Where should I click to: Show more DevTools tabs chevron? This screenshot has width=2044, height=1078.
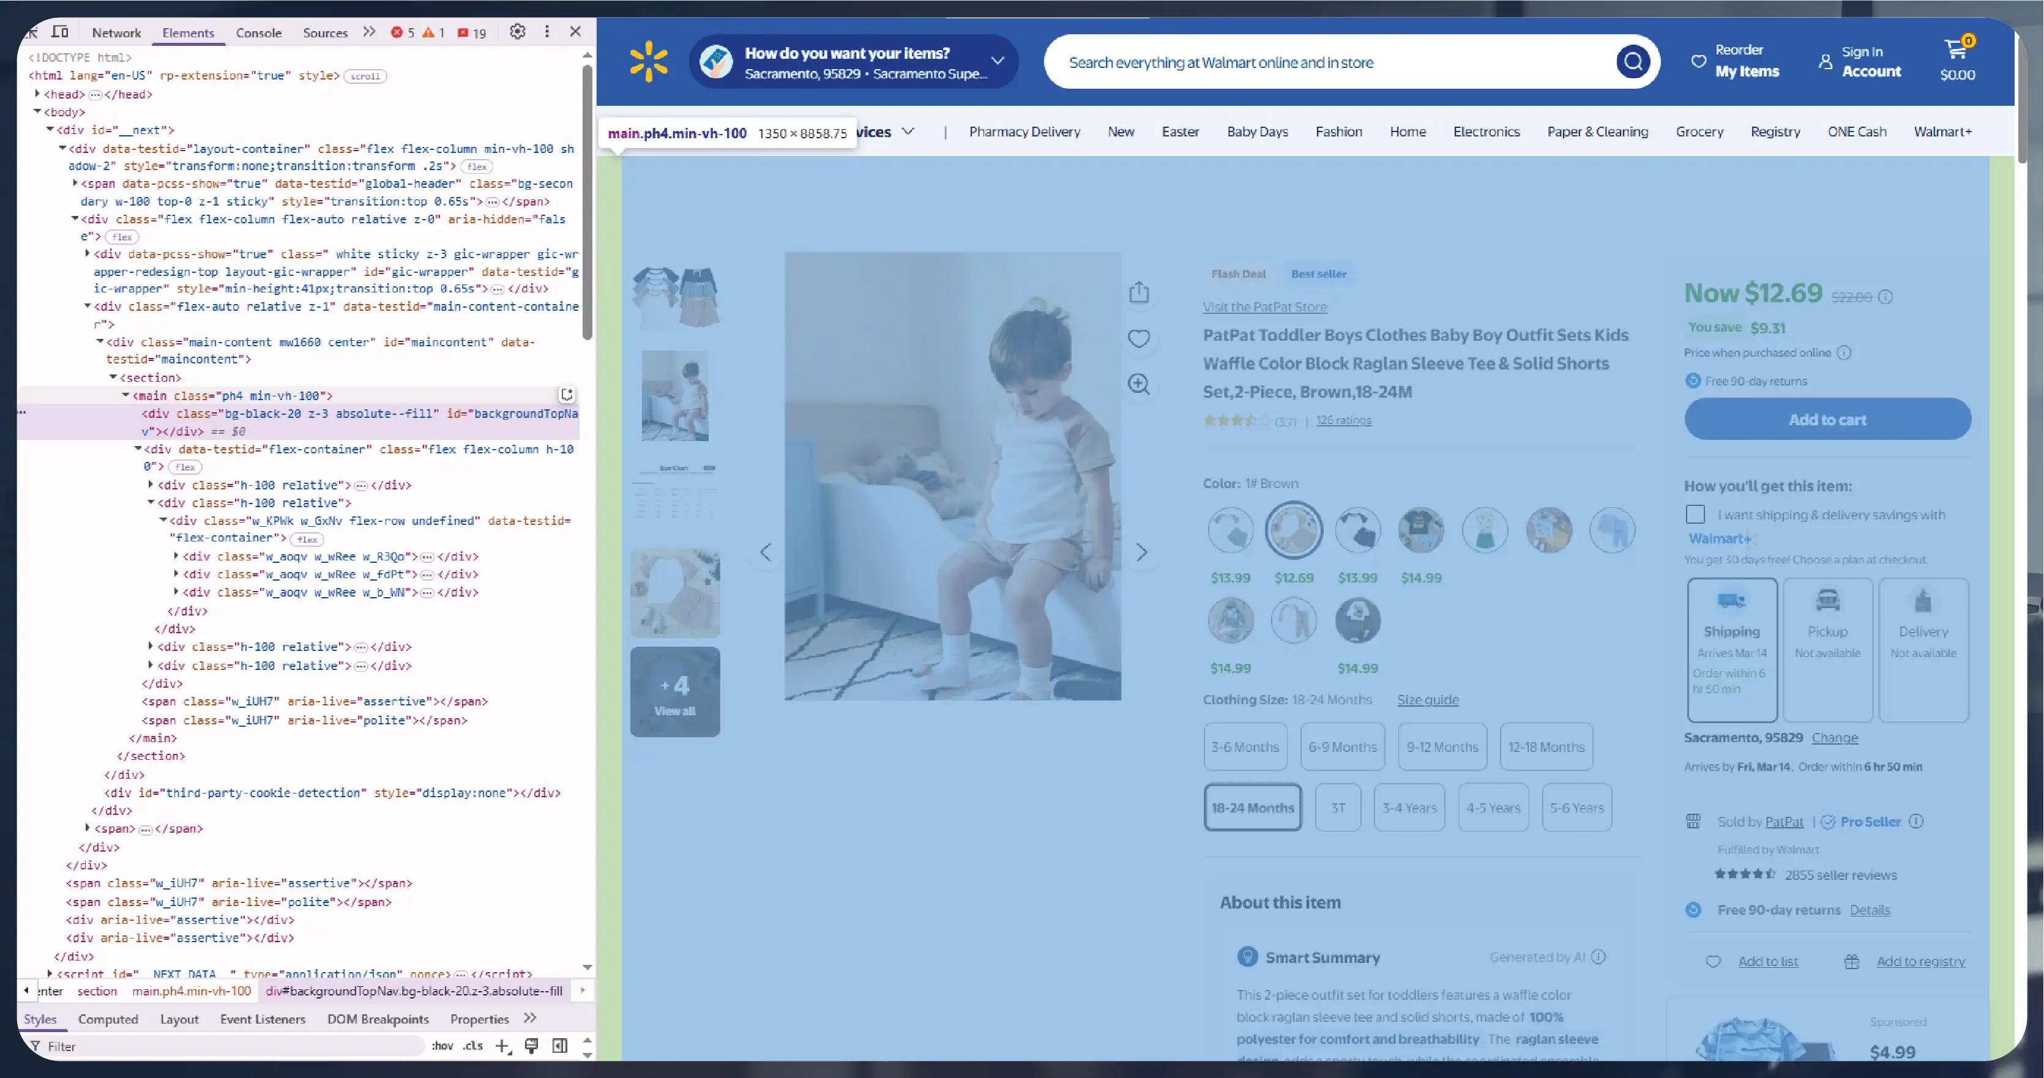click(369, 32)
